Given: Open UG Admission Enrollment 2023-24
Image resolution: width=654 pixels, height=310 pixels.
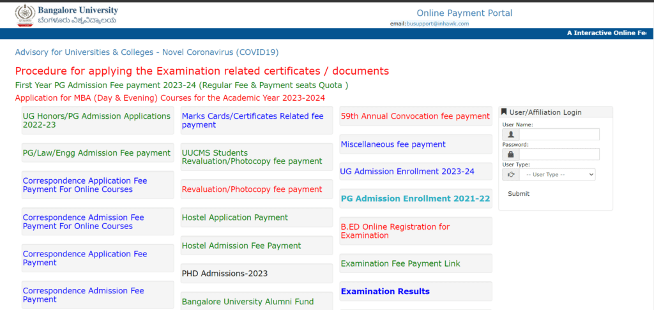Looking at the screenshot, I should pos(407,171).
